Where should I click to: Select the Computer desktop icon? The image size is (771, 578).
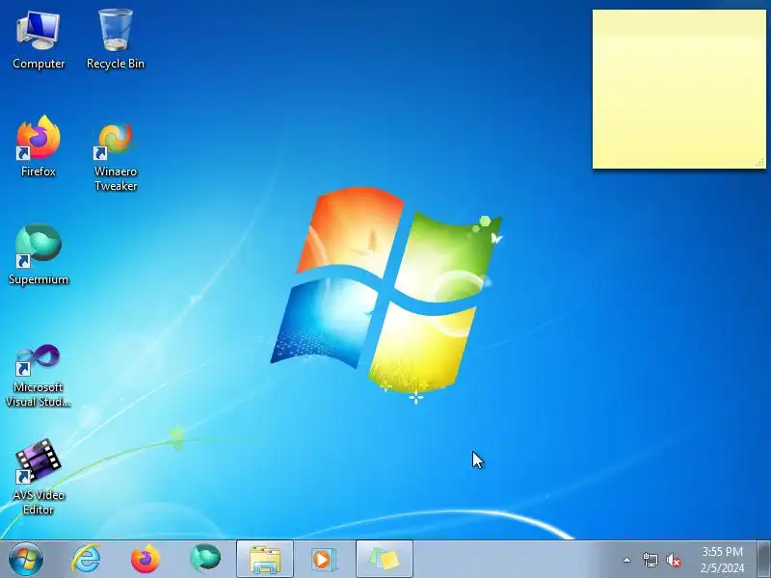click(x=39, y=40)
